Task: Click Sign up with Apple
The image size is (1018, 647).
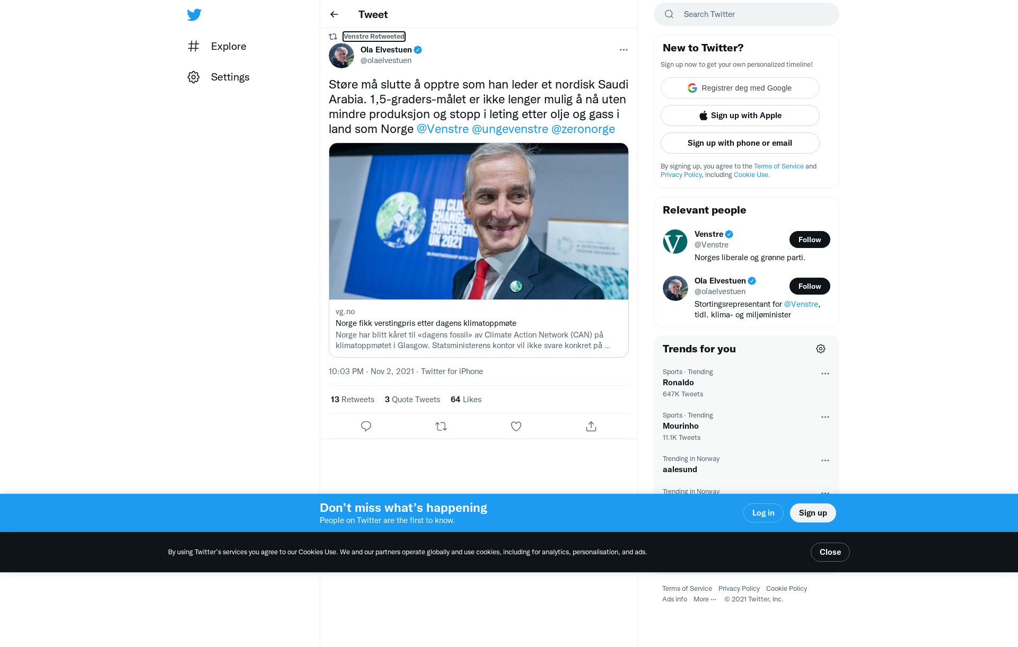Action: [740, 116]
